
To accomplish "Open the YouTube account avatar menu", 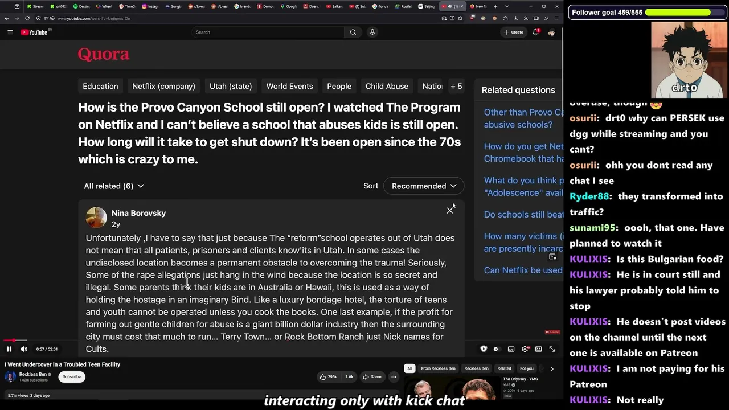I will pyautogui.click(x=551, y=32).
